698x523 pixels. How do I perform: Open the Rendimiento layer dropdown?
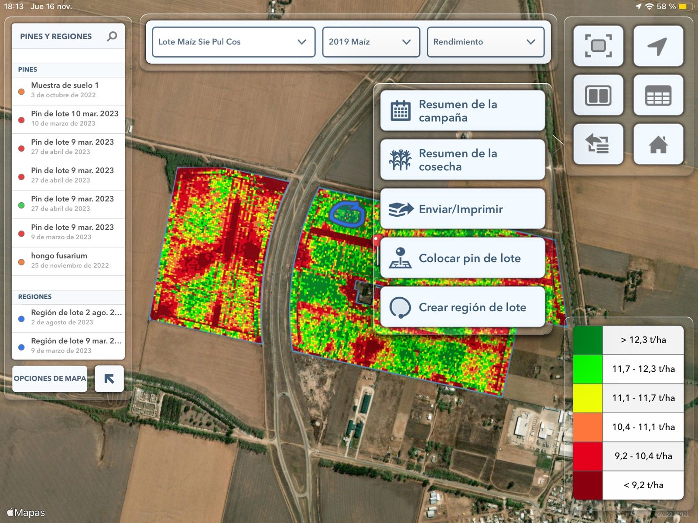click(486, 42)
